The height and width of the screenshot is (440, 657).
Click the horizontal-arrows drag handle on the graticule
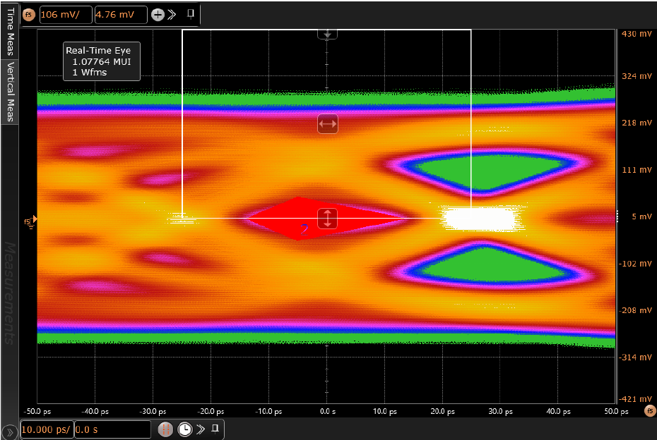327,123
